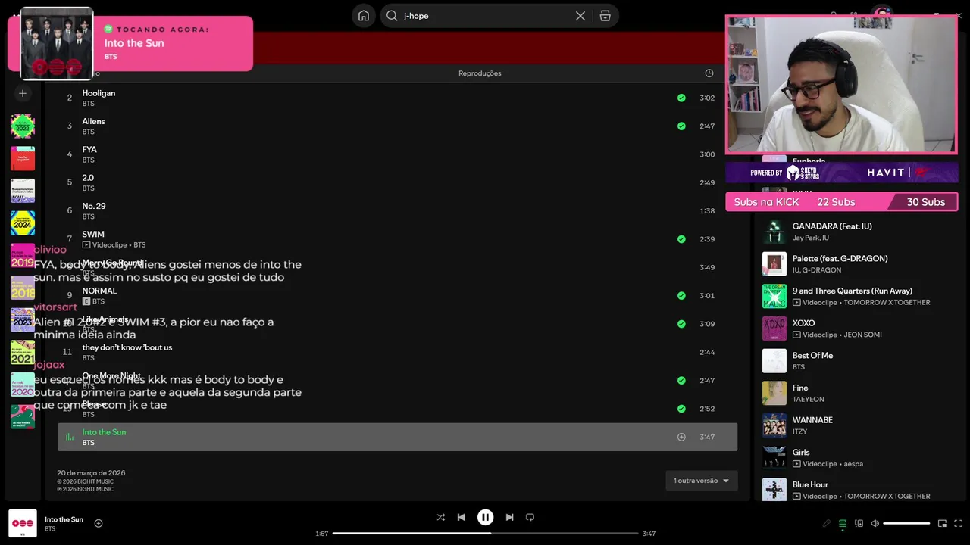970x545 pixels.
Task: Go to Spotify Home via house icon
Action: pyautogui.click(x=364, y=16)
